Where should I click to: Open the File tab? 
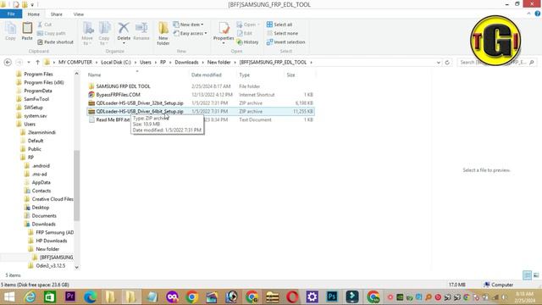point(11,14)
